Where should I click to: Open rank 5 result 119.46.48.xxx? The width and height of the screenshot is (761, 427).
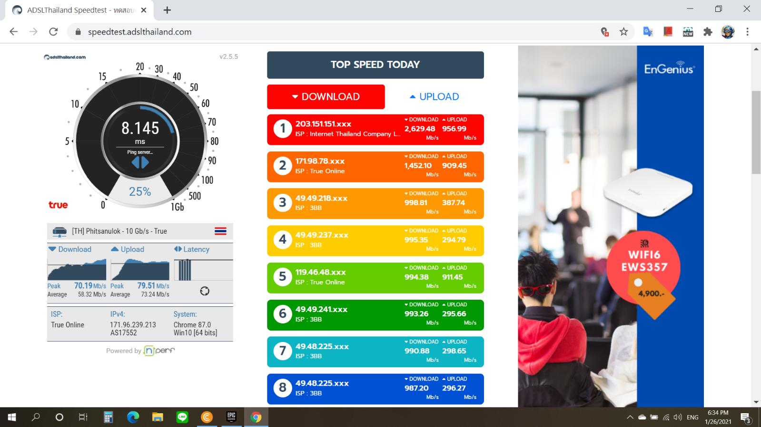(x=376, y=278)
